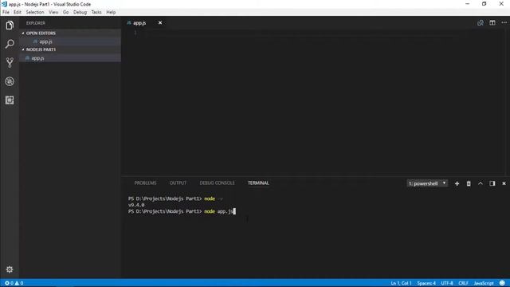Click the EXPLORER sidebar title

click(35, 23)
